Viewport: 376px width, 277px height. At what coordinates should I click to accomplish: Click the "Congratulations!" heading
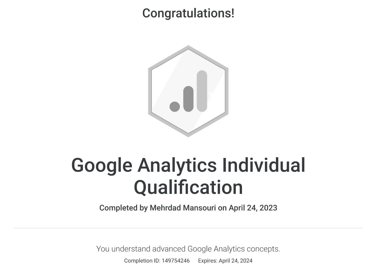pyautogui.click(x=188, y=13)
